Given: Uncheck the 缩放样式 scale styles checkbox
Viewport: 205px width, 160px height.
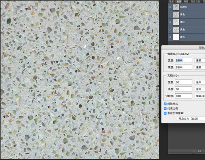Looking at the screenshot, I should click(165, 104).
